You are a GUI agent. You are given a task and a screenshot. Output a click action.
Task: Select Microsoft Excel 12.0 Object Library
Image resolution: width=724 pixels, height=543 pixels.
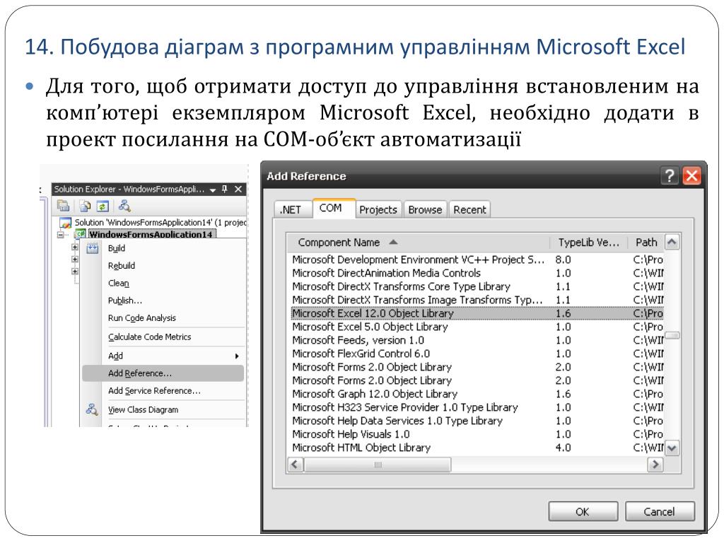477,313
